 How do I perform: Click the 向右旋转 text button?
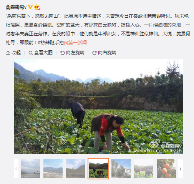[107, 53]
